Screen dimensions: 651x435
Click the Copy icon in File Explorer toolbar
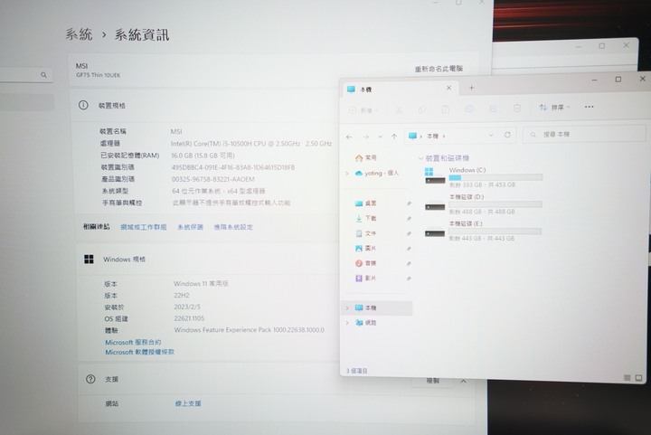point(422,109)
